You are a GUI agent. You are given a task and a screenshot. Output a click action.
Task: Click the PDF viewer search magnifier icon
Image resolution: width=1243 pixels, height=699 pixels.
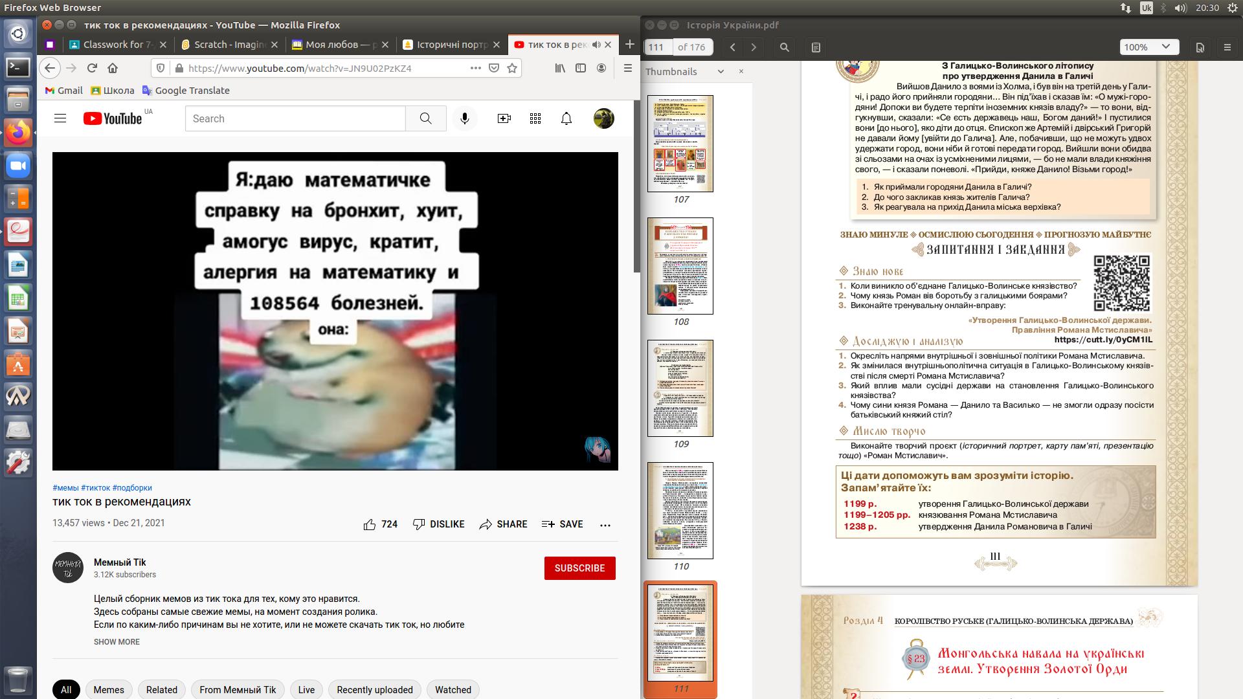784,47
